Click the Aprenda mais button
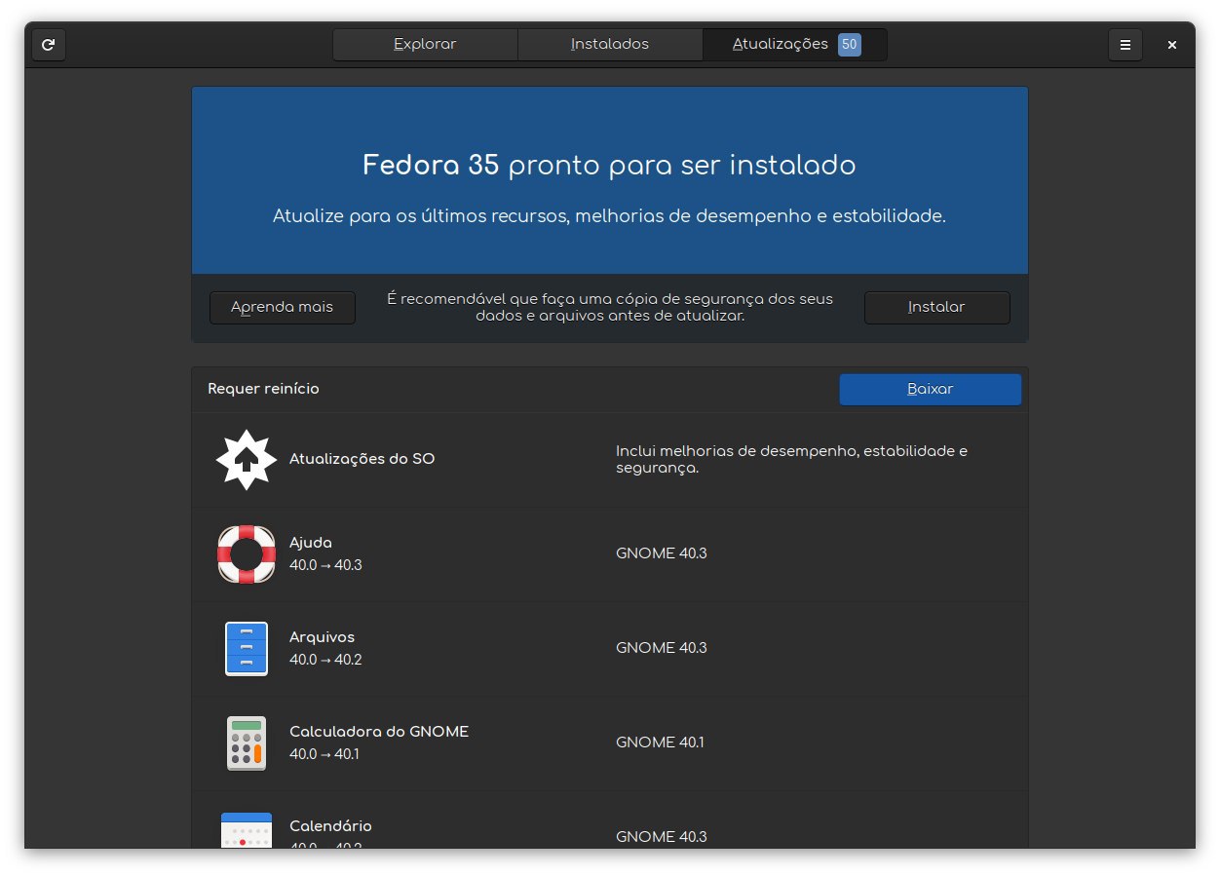This screenshot has width=1220, height=876. (x=283, y=308)
